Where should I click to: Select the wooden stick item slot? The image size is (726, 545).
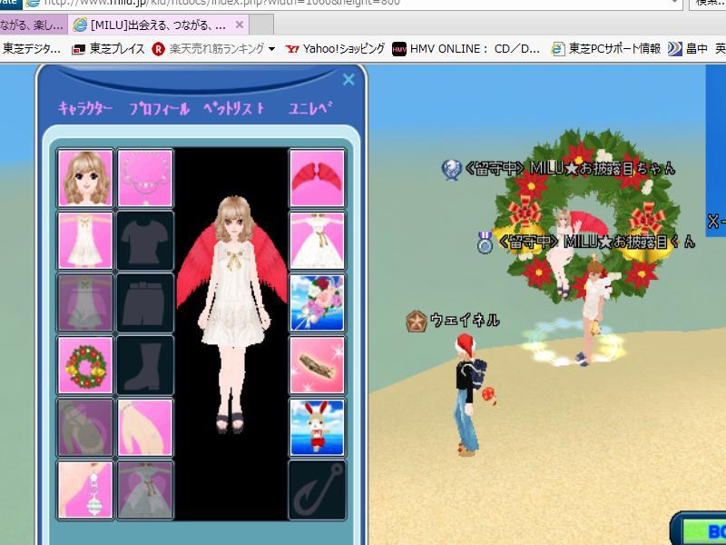(x=317, y=365)
